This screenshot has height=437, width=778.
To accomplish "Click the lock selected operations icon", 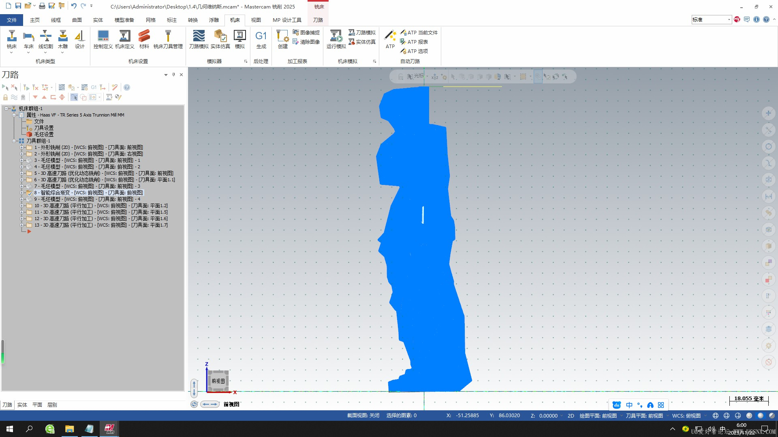I will click(5, 97).
